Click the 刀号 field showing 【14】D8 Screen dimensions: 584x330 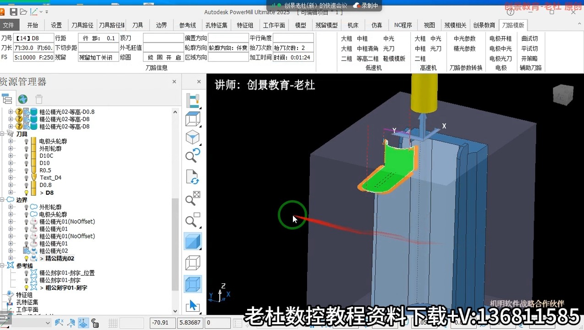coord(33,38)
